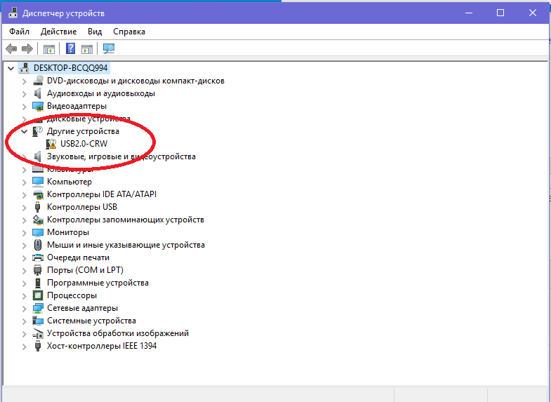Select Звуковые, игровые и видеоустройства label
Screen dimensions: 551x402
click(x=121, y=156)
